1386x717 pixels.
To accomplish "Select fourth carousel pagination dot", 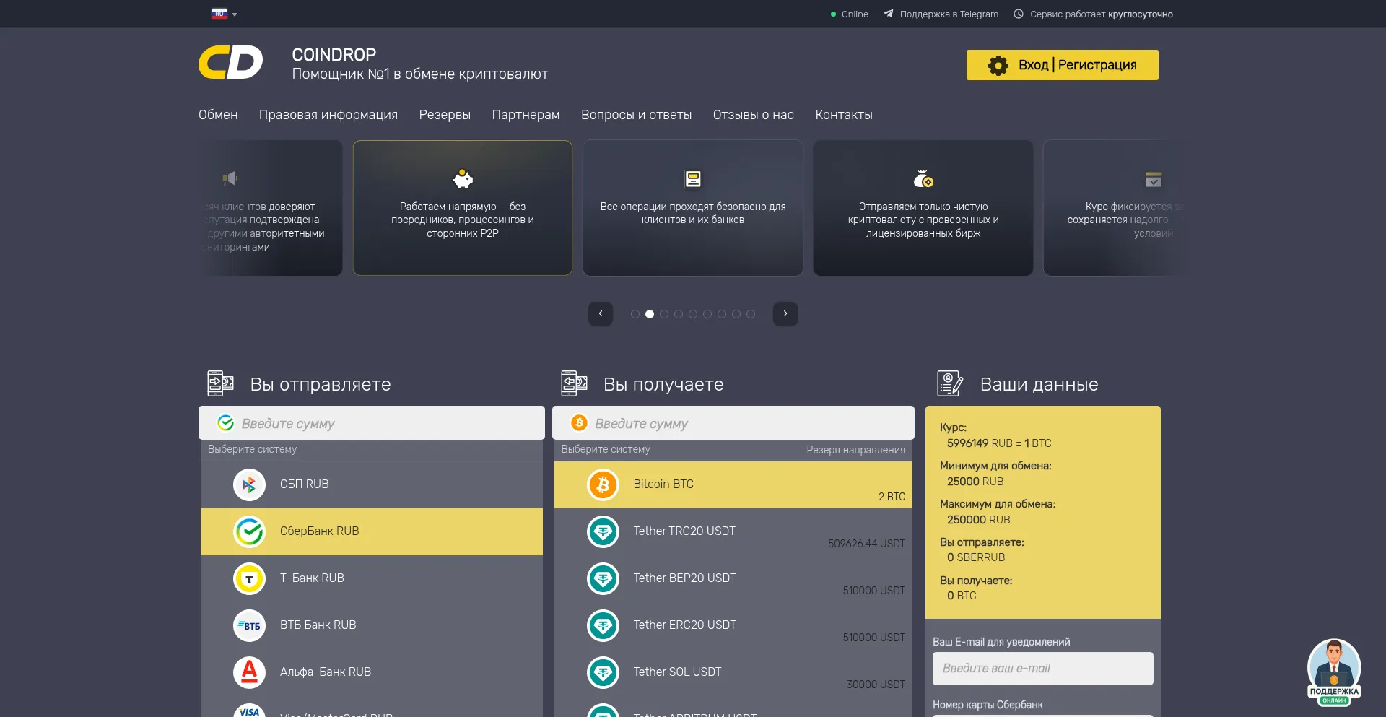I will 679,314.
